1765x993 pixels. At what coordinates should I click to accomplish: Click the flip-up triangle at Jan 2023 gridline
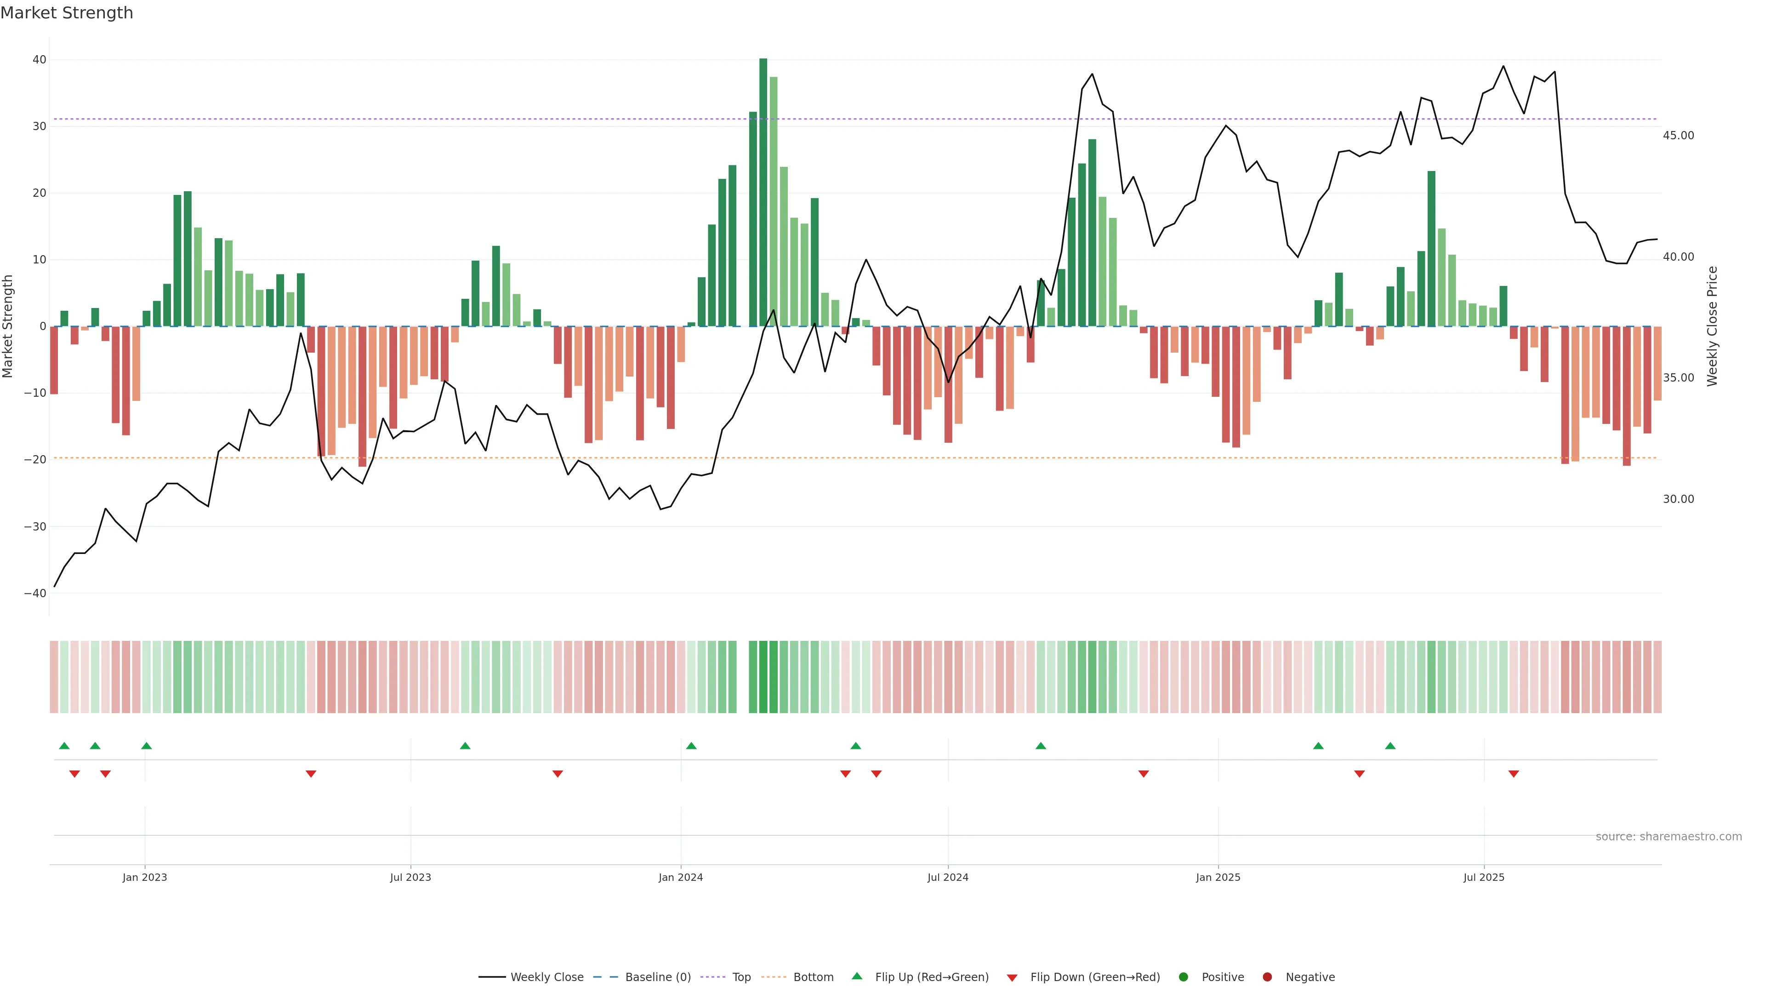[x=147, y=746]
